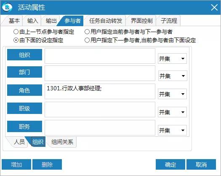
Task: Click the 角色 selection button
Action: tap(24, 90)
